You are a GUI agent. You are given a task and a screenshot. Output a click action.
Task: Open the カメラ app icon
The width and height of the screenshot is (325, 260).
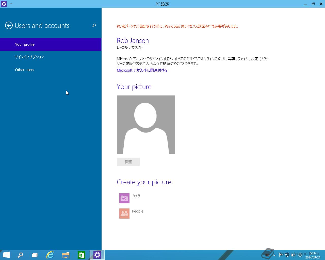[124, 198]
